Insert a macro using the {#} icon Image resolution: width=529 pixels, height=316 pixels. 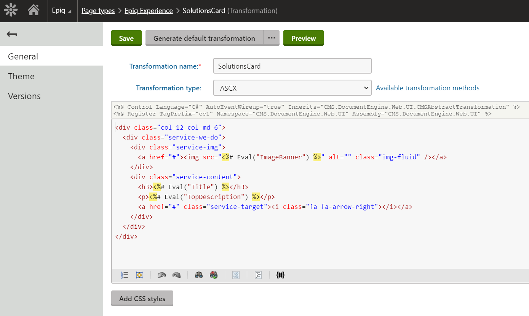[x=280, y=275]
